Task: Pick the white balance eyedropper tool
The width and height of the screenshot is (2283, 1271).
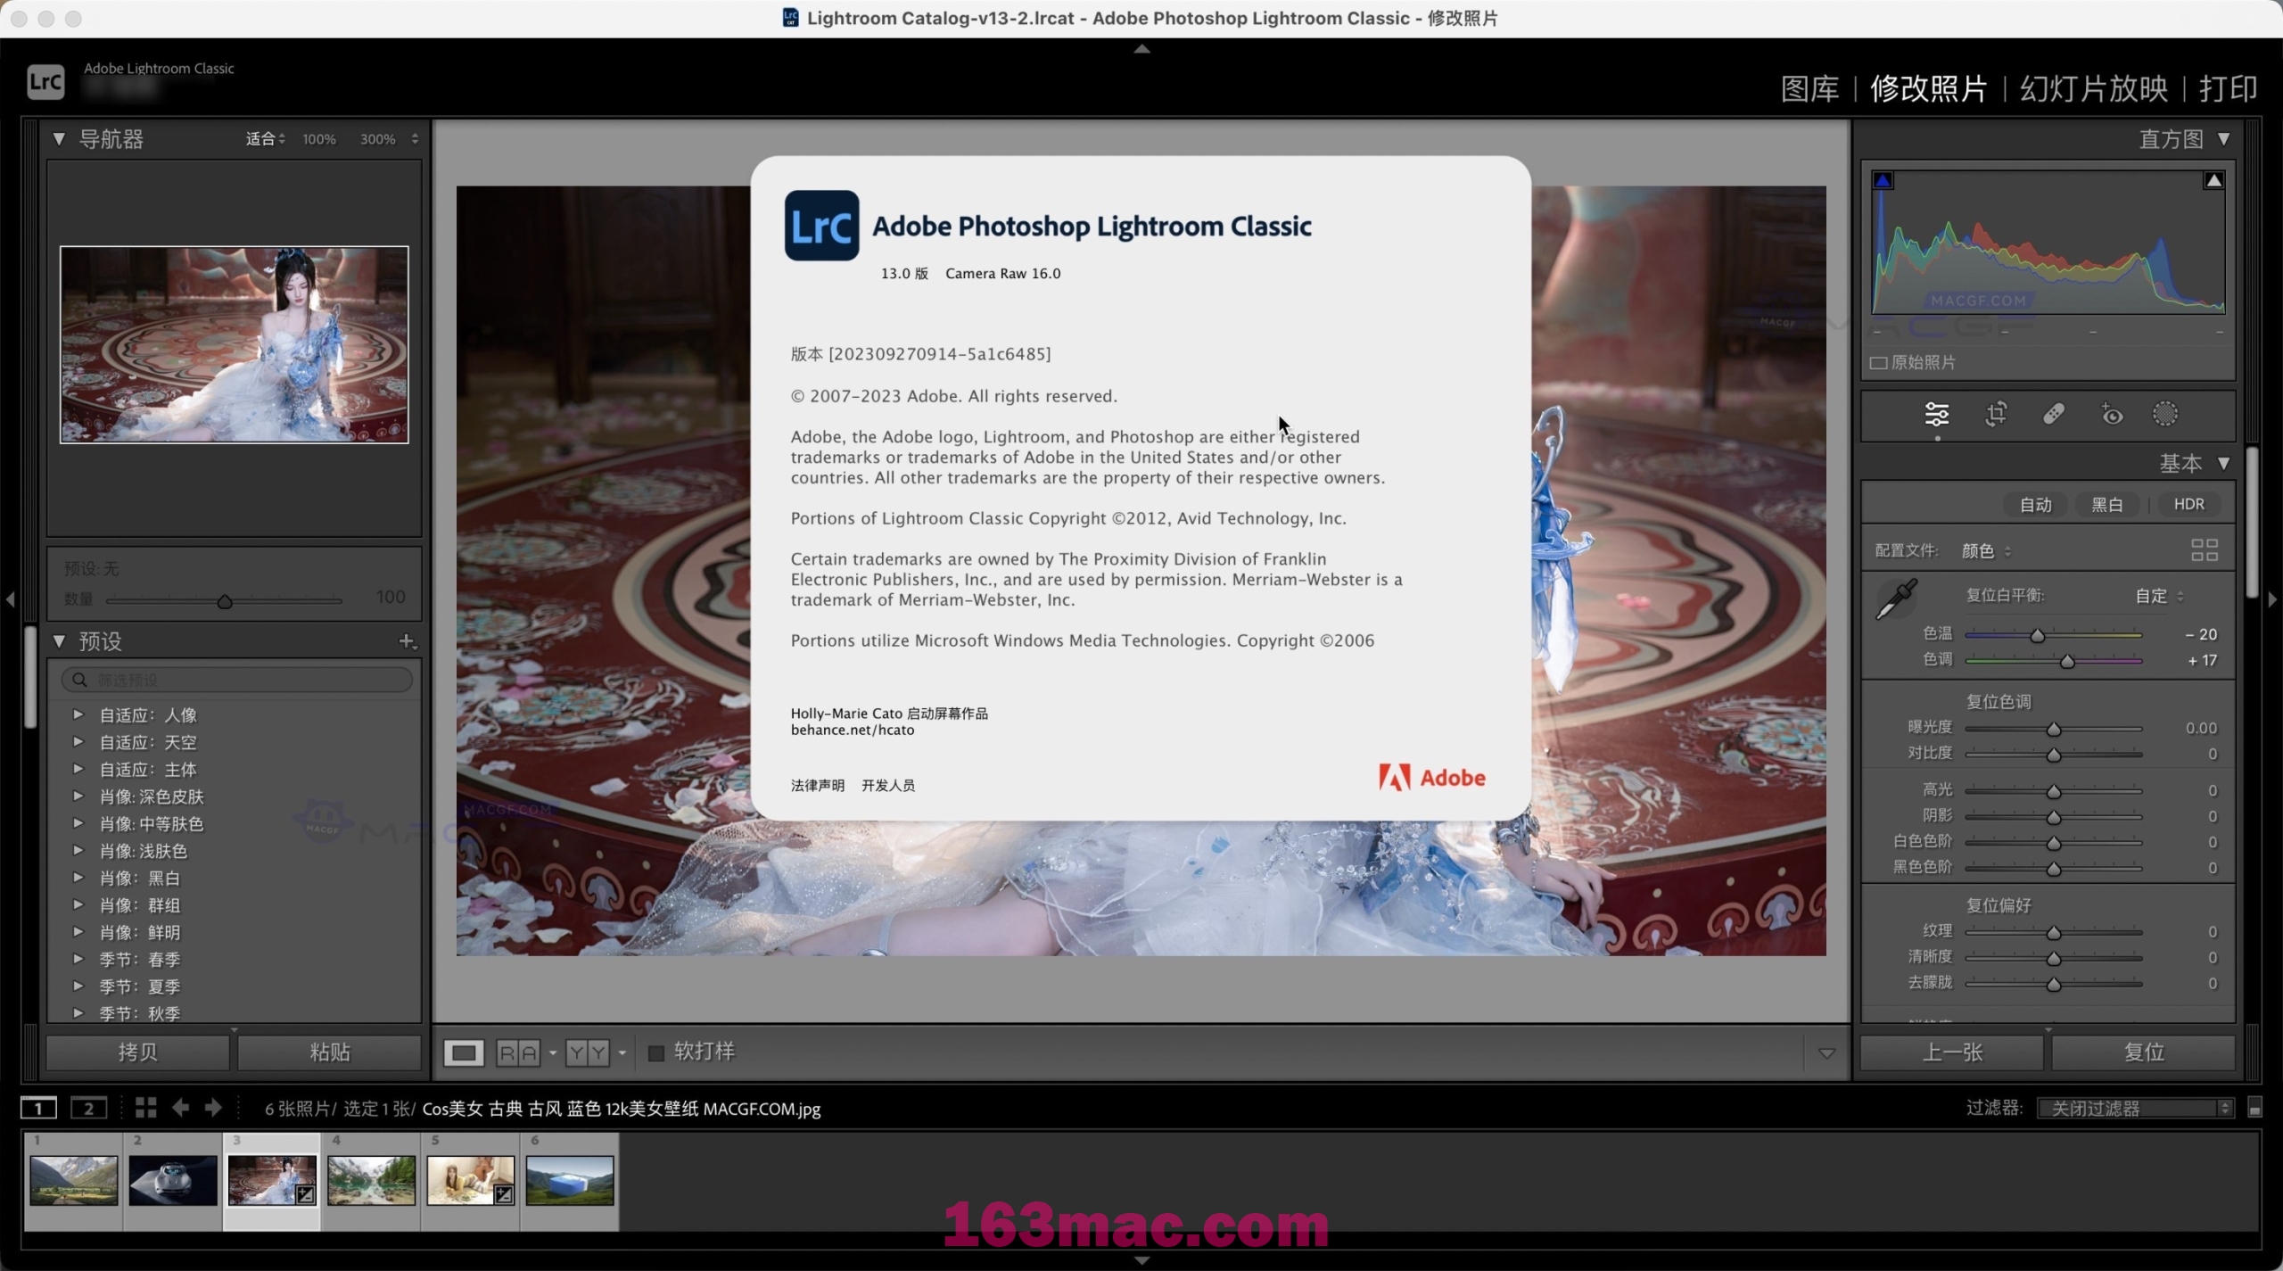Action: tap(1897, 598)
